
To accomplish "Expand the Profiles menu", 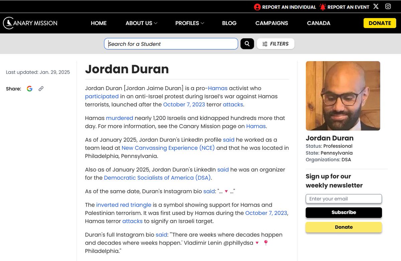I will 190,23.
